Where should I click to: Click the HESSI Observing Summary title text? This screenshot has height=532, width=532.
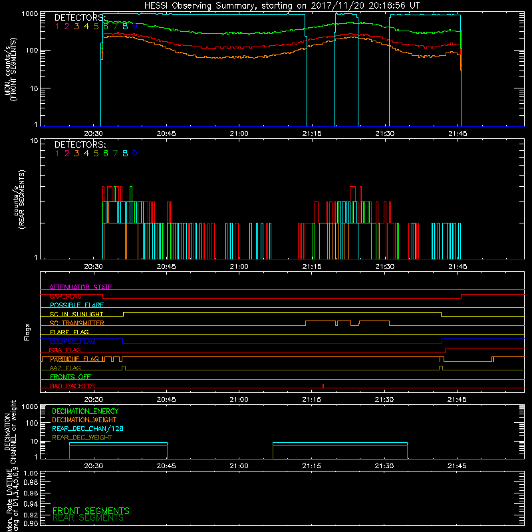[281, 6]
